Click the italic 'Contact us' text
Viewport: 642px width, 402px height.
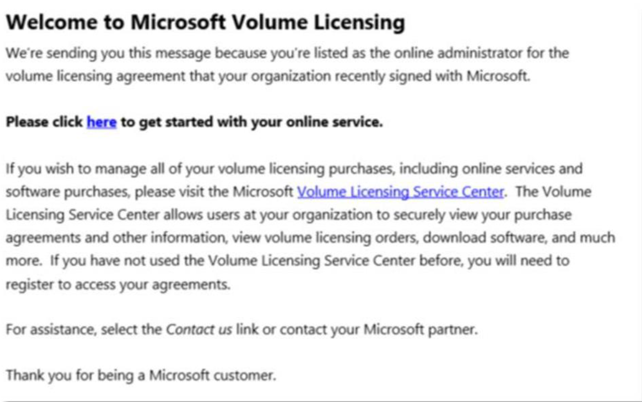(199, 330)
